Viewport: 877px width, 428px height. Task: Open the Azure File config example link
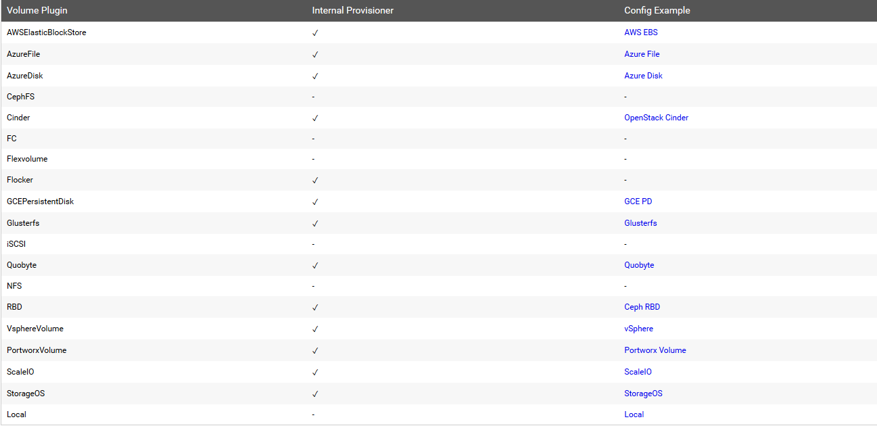click(642, 54)
